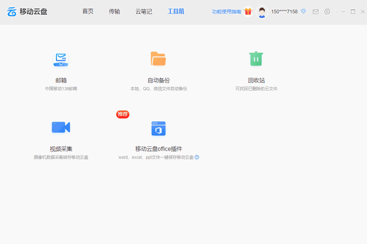Switch to the 首页 tab
Image resolution: width=367 pixels, height=244 pixels.
(x=88, y=11)
